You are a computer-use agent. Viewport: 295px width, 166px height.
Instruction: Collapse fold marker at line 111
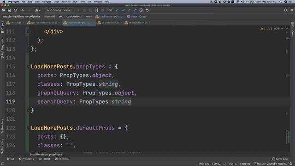tap(28, 31)
